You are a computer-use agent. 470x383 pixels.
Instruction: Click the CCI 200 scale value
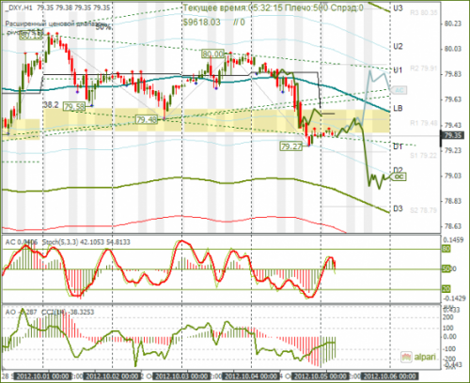[448, 317]
